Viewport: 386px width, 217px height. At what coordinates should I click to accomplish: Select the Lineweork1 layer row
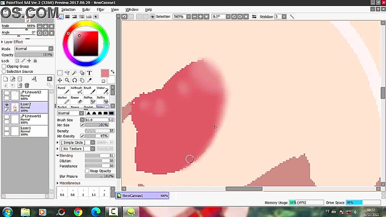pos(25,119)
